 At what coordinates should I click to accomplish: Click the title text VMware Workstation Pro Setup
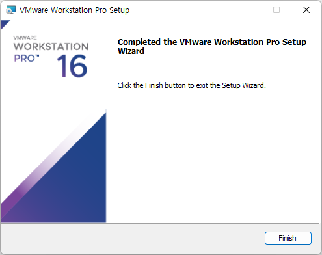[74, 10]
